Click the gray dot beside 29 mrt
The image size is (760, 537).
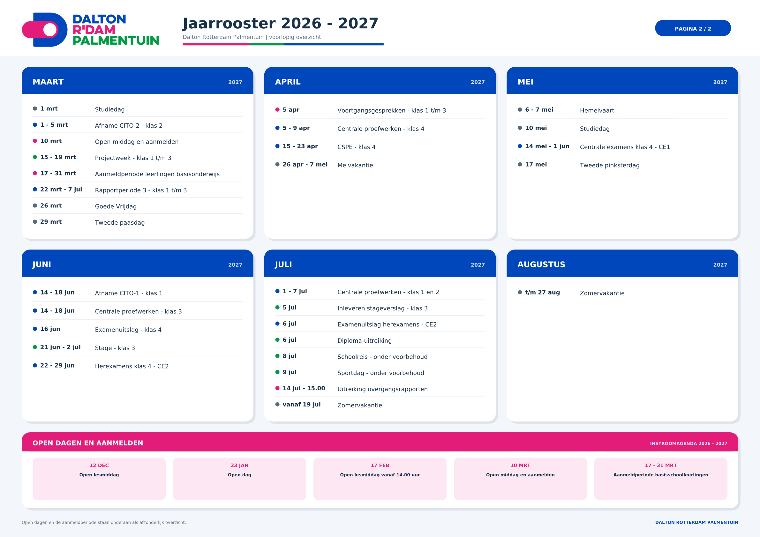[x=35, y=222]
